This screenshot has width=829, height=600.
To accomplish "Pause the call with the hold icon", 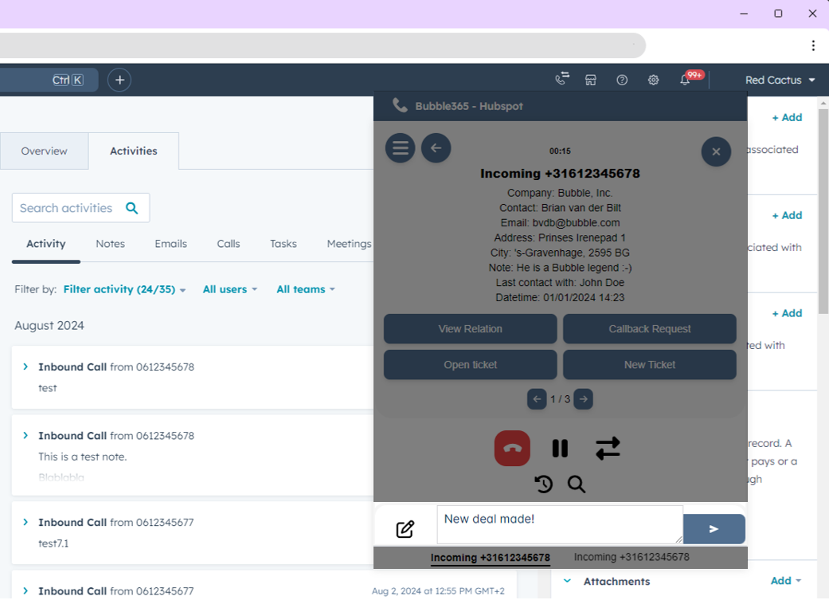I will [560, 449].
